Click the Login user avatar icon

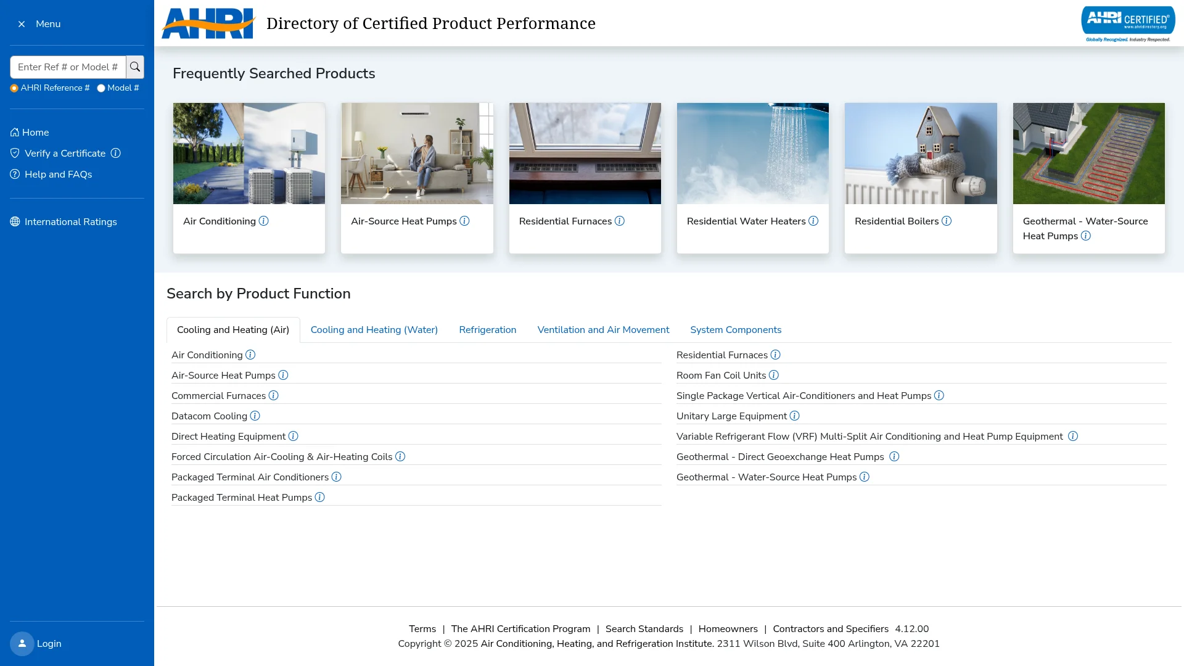pos(22,644)
